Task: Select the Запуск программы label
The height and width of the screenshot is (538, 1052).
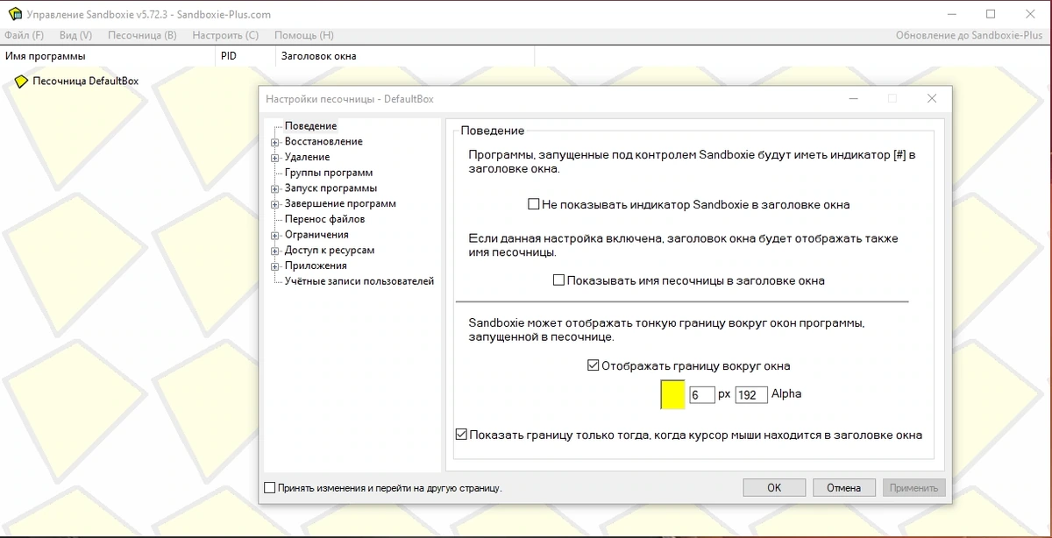Action: (331, 188)
